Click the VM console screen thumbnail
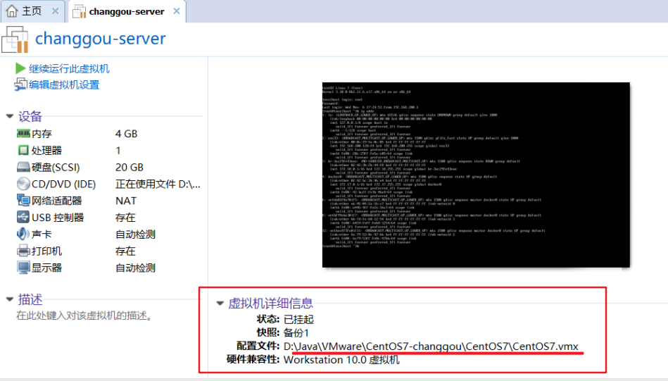The height and width of the screenshot is (381, 668). pos(476,175)
